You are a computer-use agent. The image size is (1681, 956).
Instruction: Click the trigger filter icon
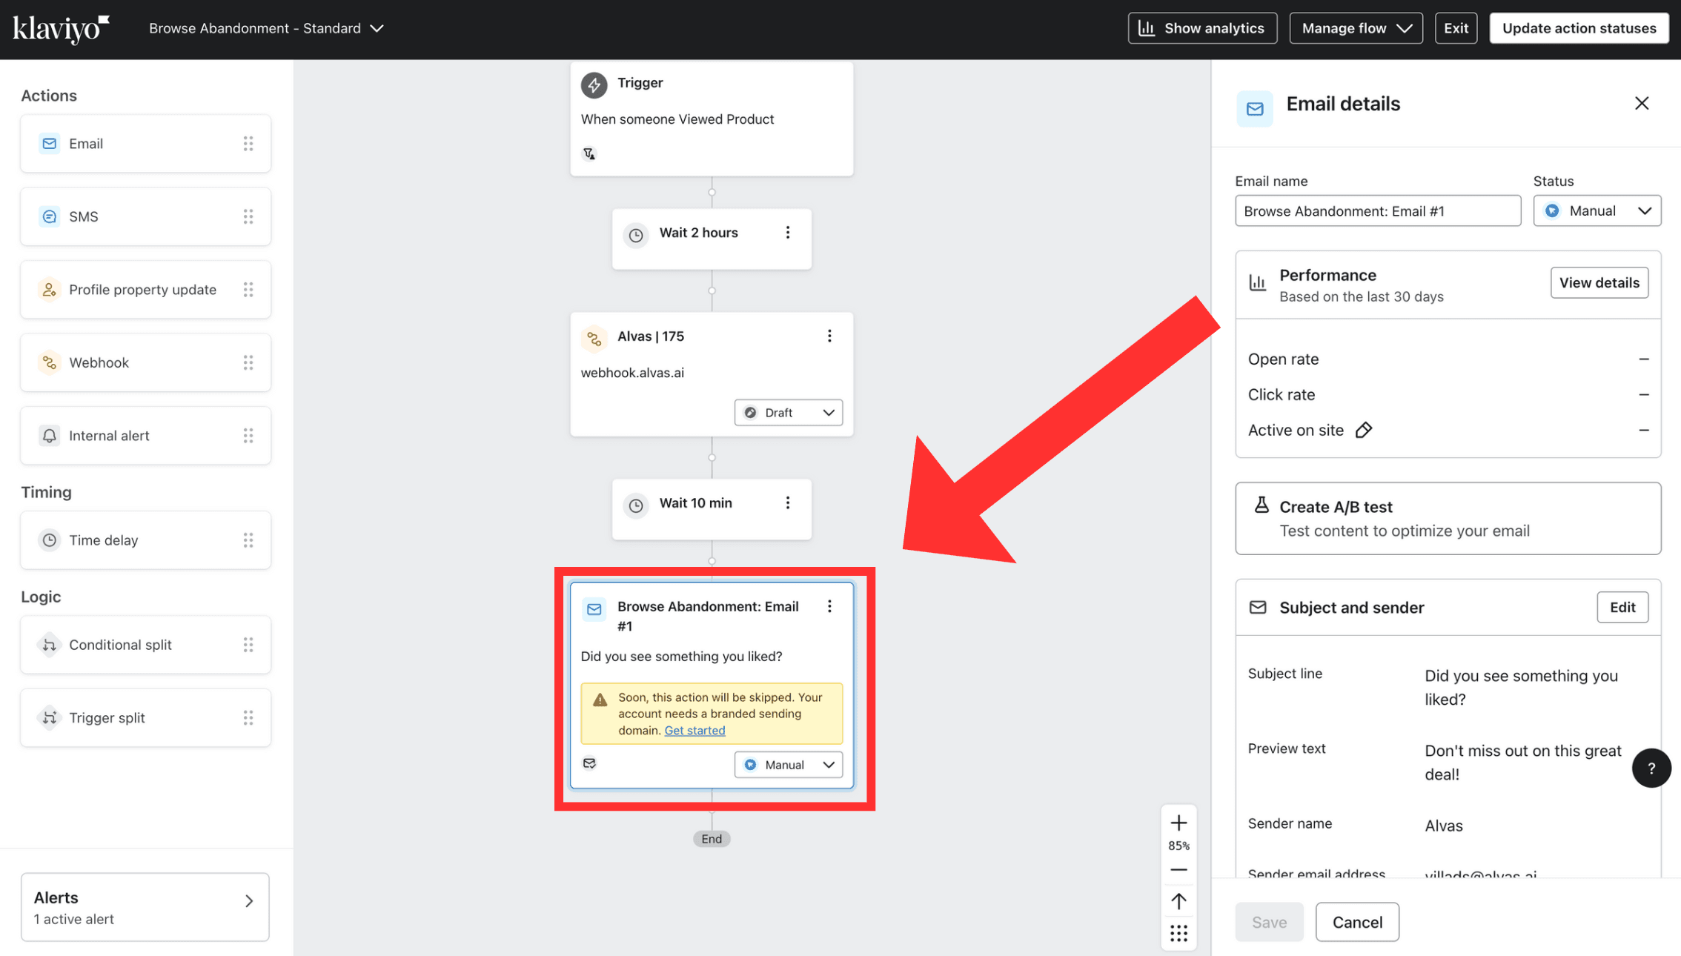(589, 154)
